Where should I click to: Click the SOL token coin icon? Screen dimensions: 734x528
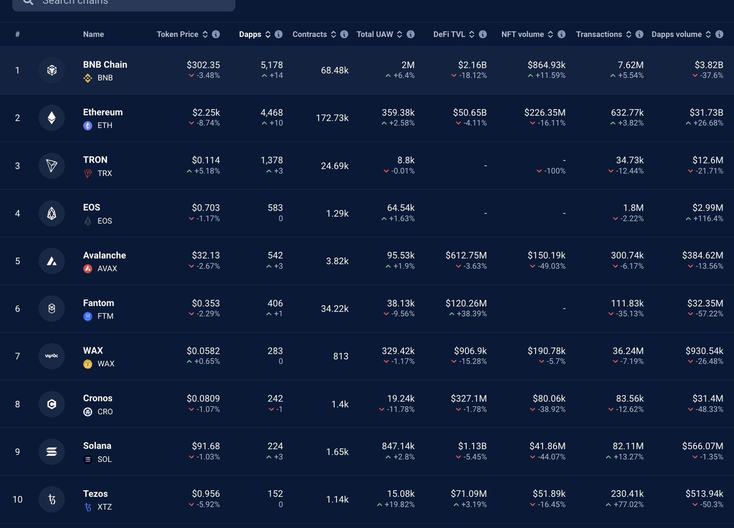pyautogui.click(x=88, y=459)
